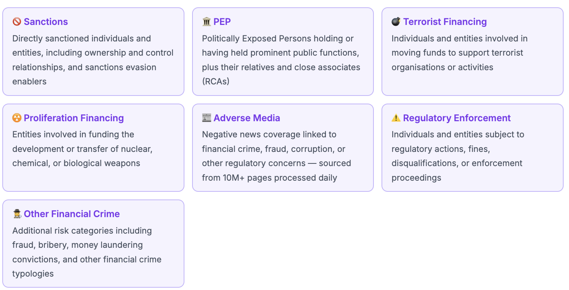This screenshot has height=290, width=569.
Task: Open the Adverse Media title
Action: pos(247,118)
